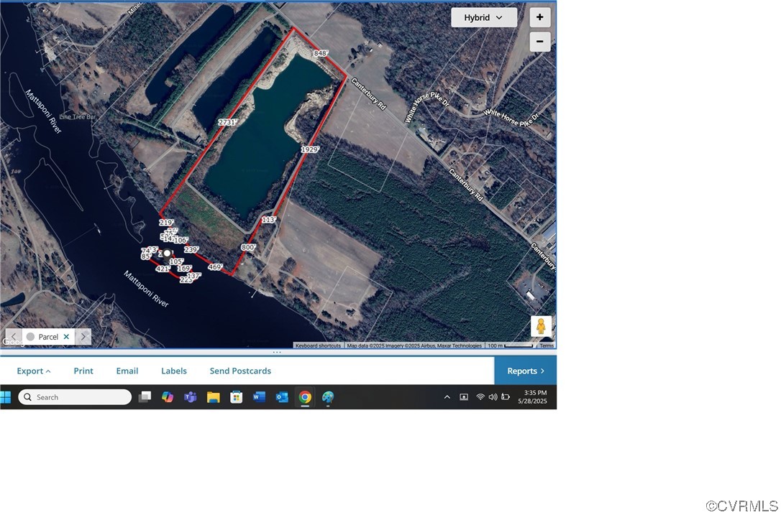Click the Windows taskbar Search field
The height and width of the screenshot is (520, 781).
pos(75,397)
